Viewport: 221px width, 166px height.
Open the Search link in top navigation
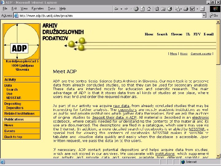click(x=162, y=34)
